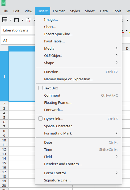Screen dimensions: 130x190
Task: Open the dropdown arrow beside Open icon
Action: click(22, 20)
